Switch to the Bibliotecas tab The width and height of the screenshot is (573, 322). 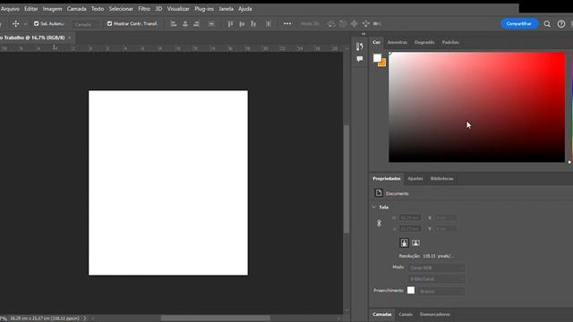[x=441, y=179]
